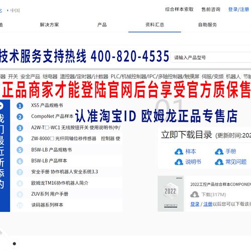Open the ZUV系列 用户手册 document
This screenshot has width=251, height=251.
pos(50,194)
